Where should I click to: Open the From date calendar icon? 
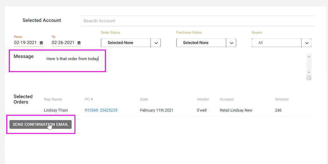click(41, 43)
